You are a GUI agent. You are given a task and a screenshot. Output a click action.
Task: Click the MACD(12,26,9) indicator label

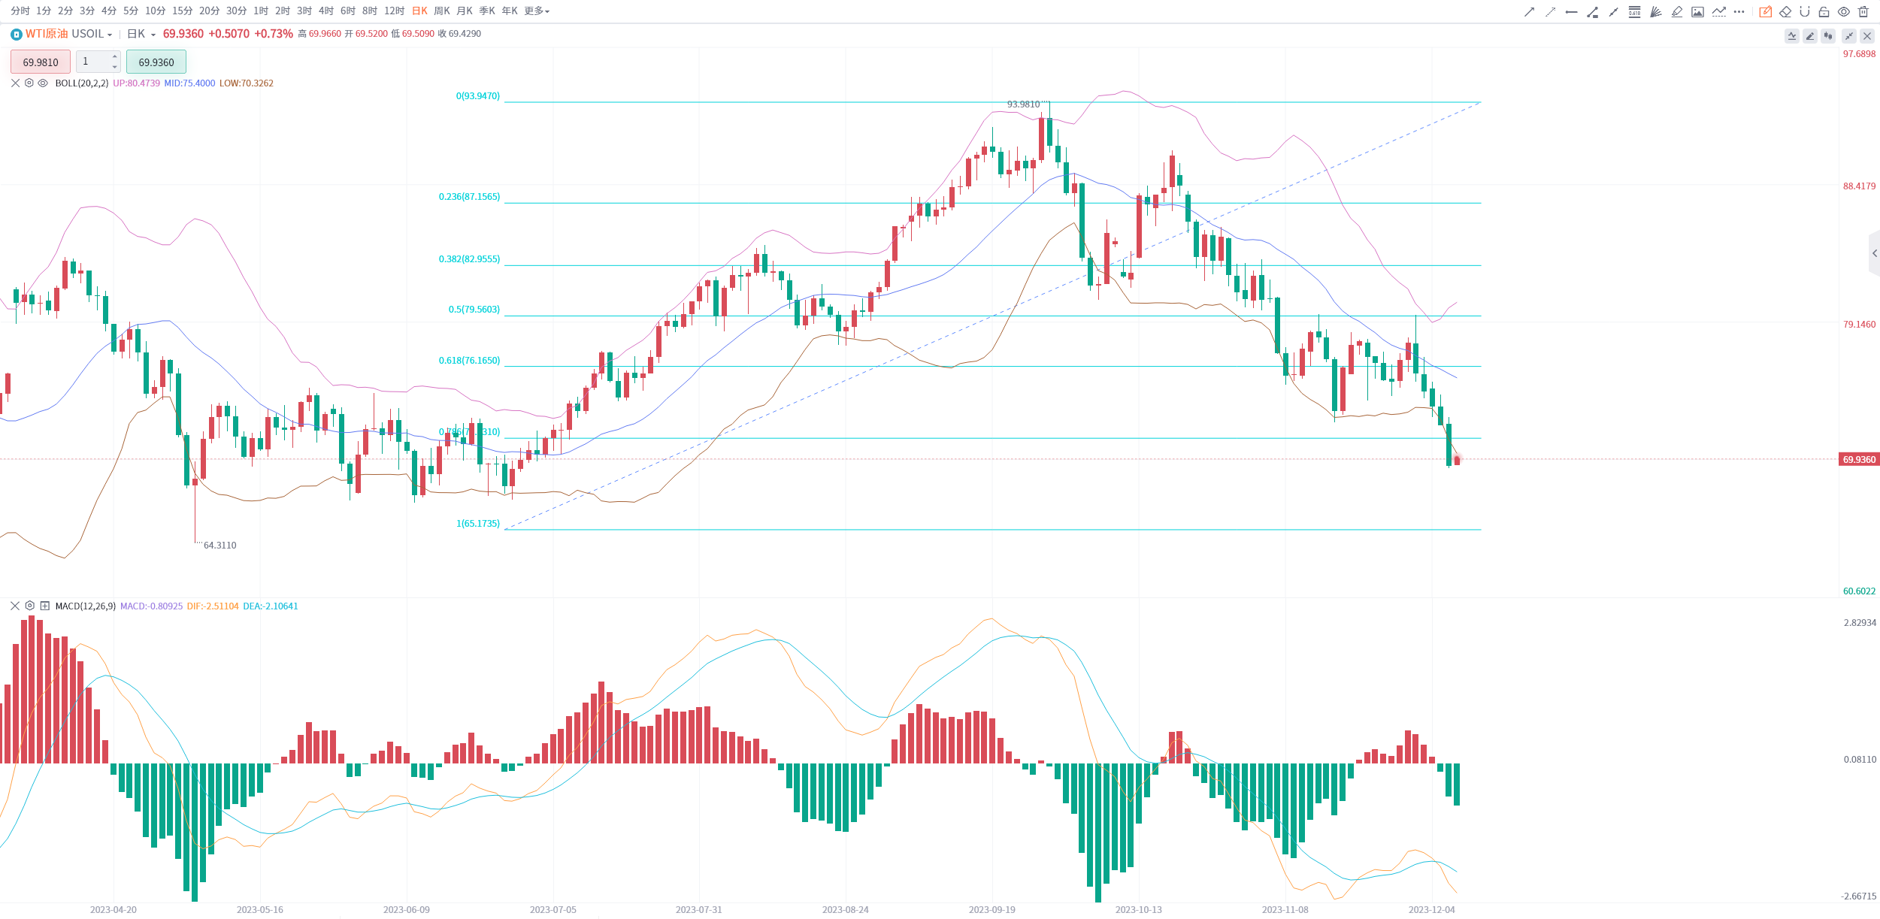[x=86, y=606]
